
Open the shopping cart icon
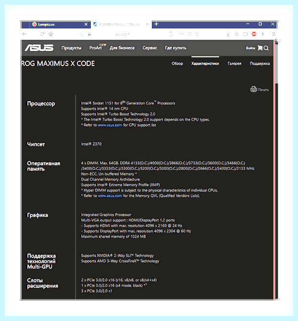(x=260, y=48)
